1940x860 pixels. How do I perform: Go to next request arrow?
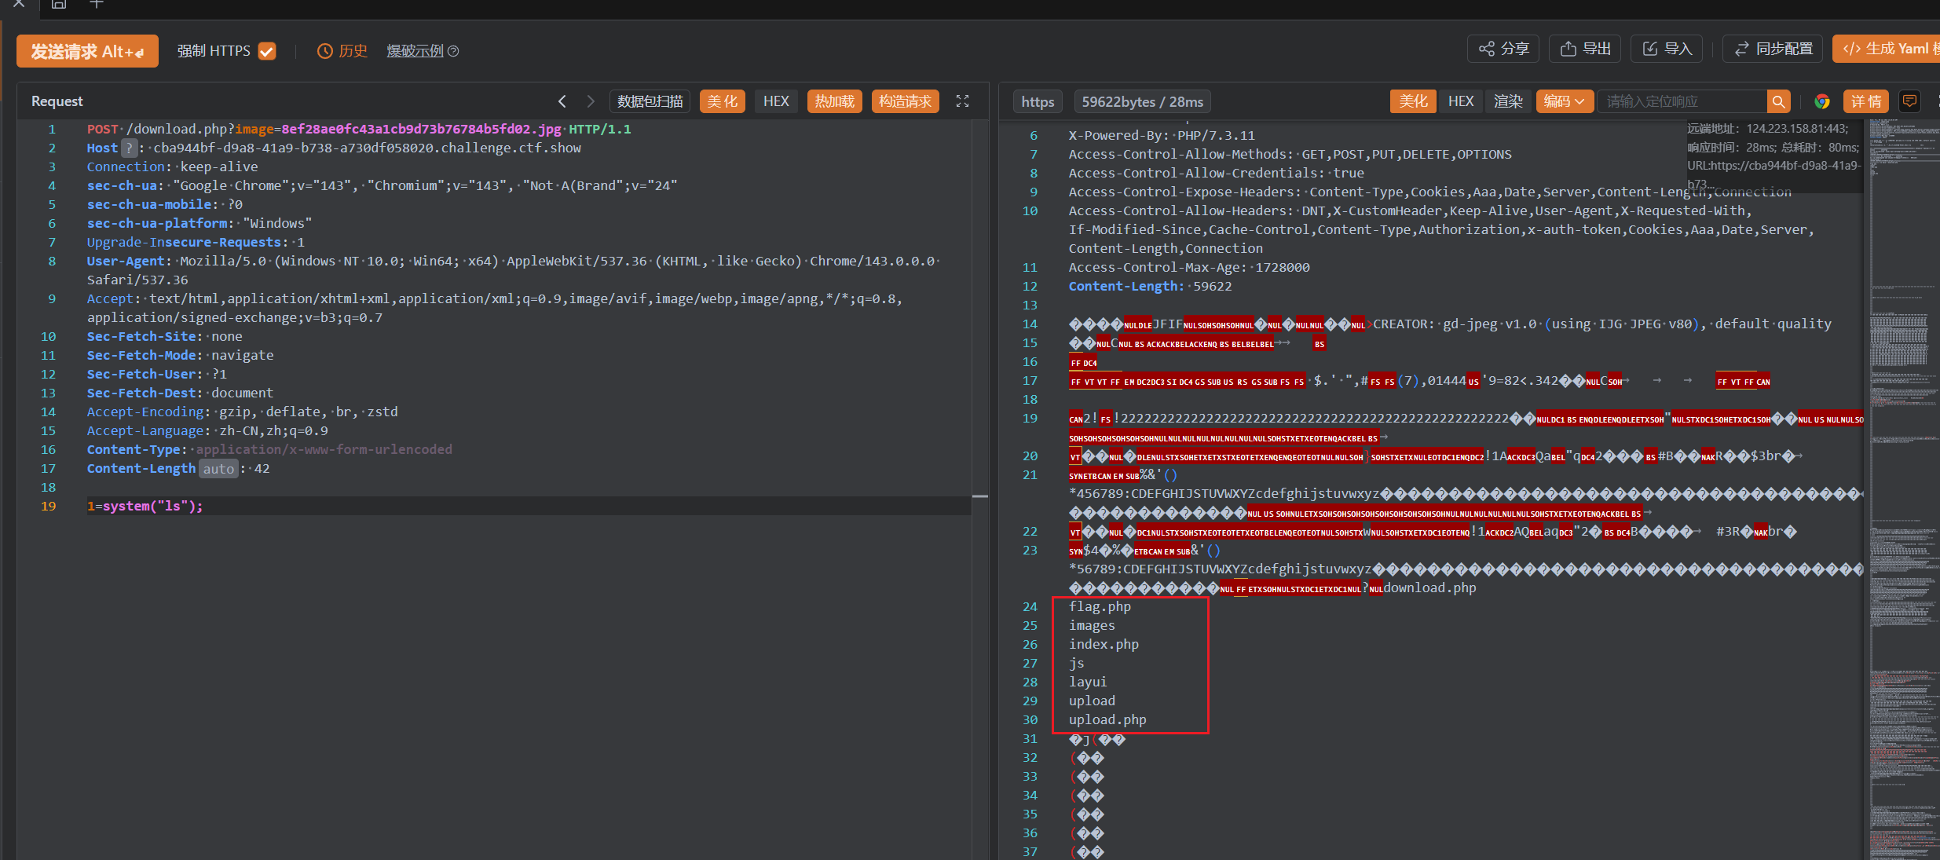[591, 101]
